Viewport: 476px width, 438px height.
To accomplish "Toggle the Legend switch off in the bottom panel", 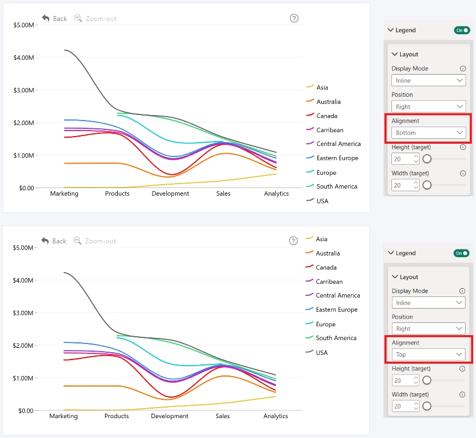I will pyautogui.click(x=461, y=253).
